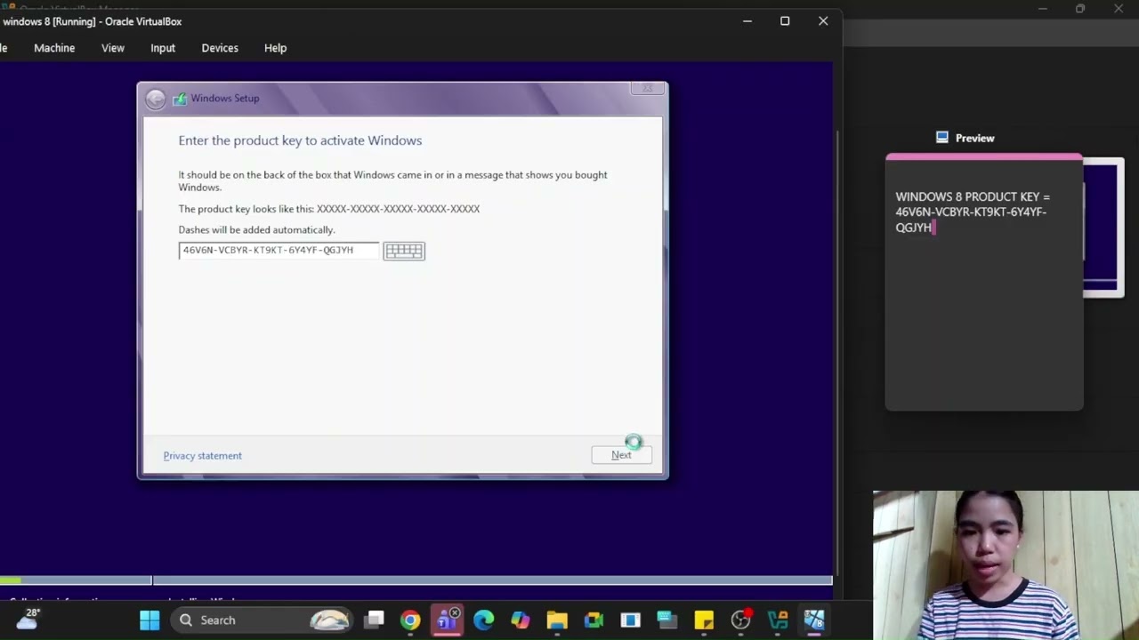Open Microsoft Edge from the taskbar
This screenshot has height=640, width=1139.
pos(483,620)
